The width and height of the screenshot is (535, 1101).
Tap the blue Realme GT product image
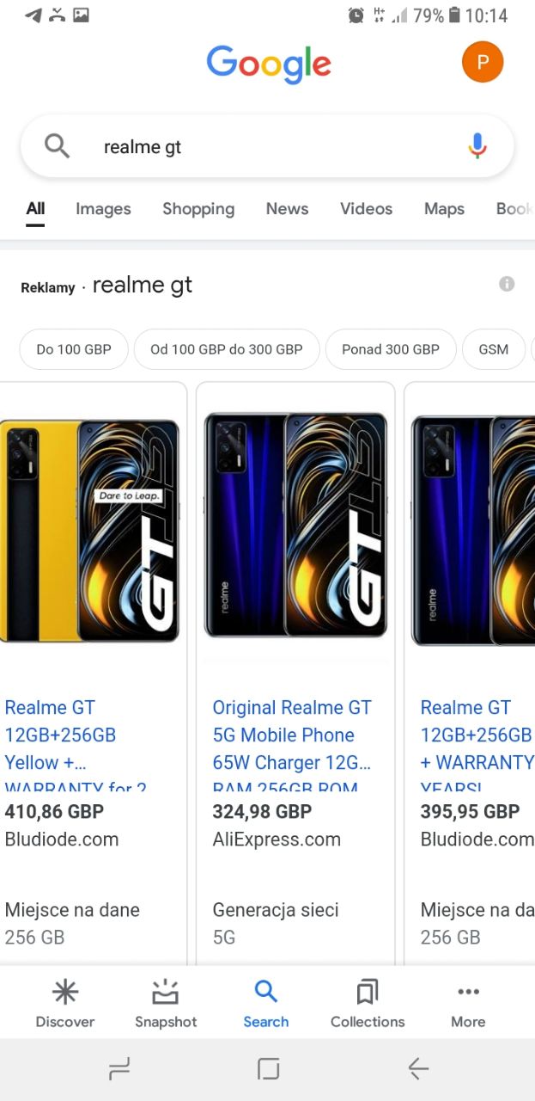point(295,526)
